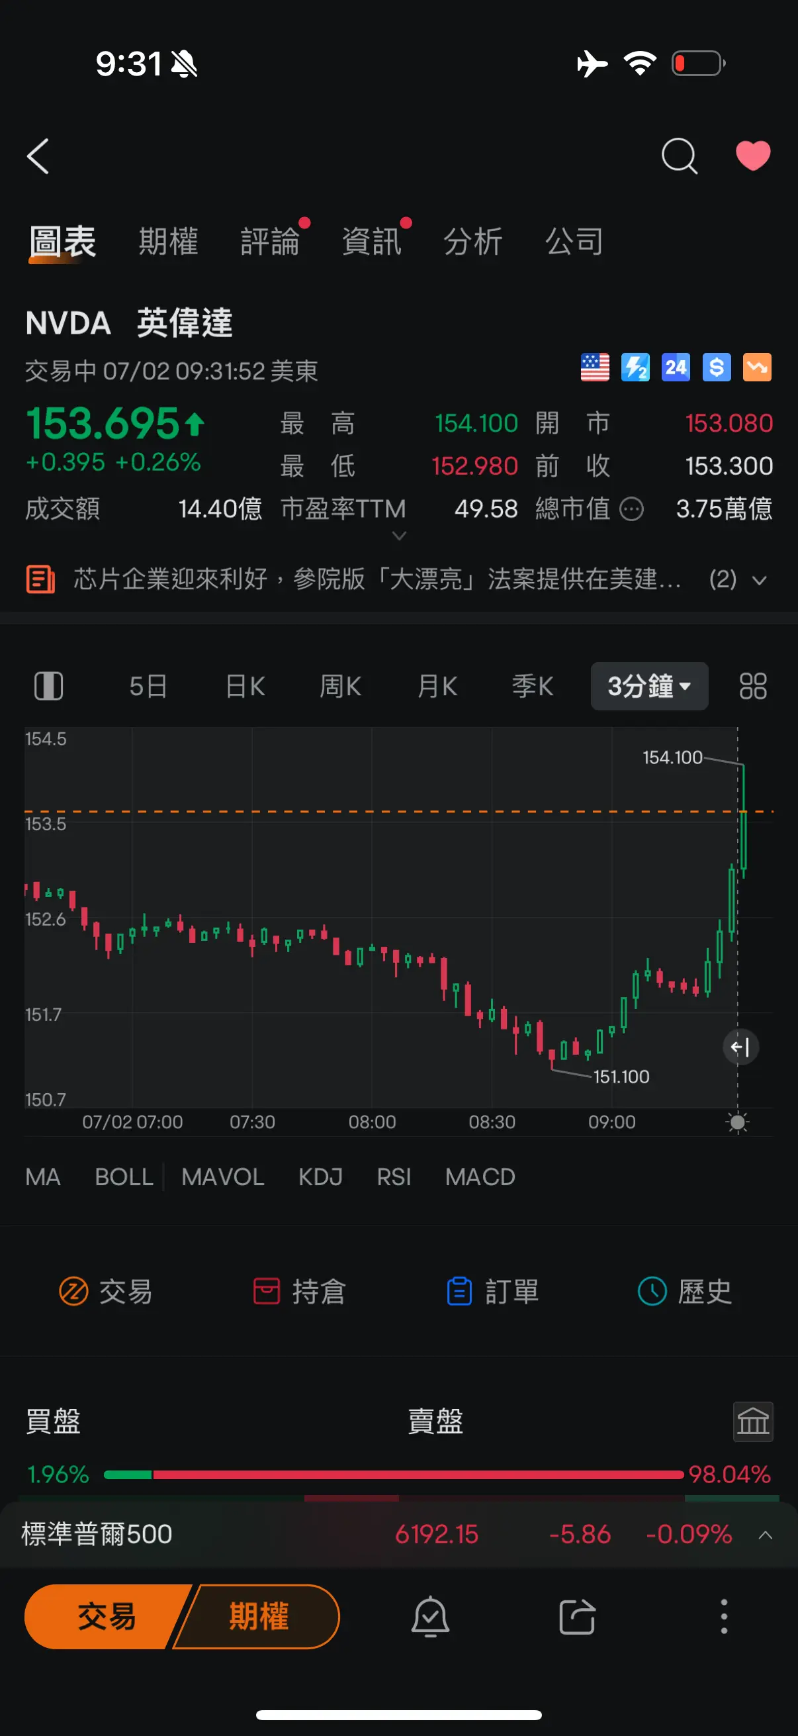Tap the current price 153.695
Screen dimensions: 798x1736
coord(103,423)
